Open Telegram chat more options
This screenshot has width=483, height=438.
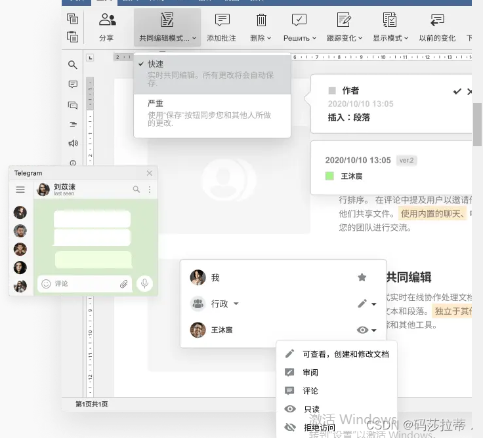pyautogui.click(x=150, y=189)
